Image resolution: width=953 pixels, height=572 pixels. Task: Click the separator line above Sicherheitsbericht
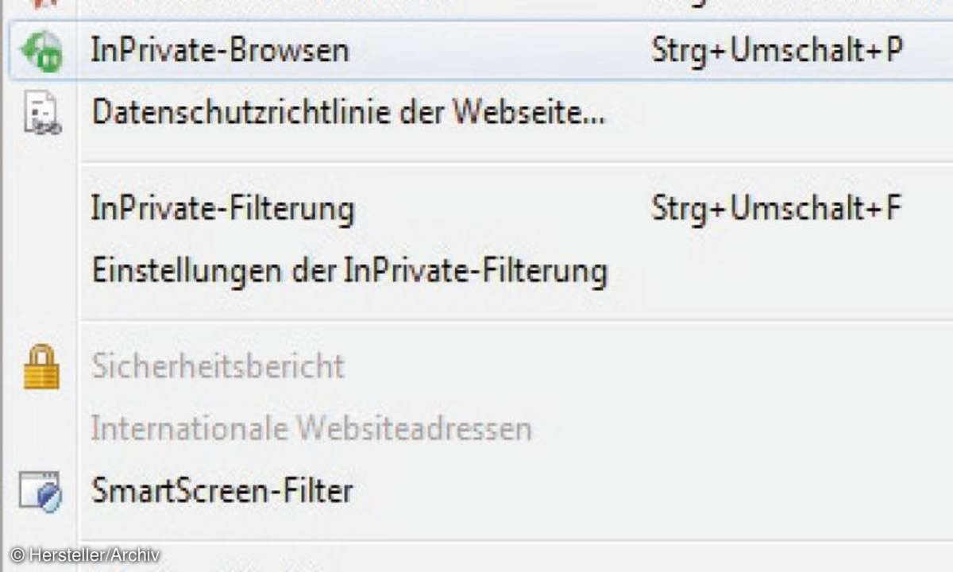[515, 321]
